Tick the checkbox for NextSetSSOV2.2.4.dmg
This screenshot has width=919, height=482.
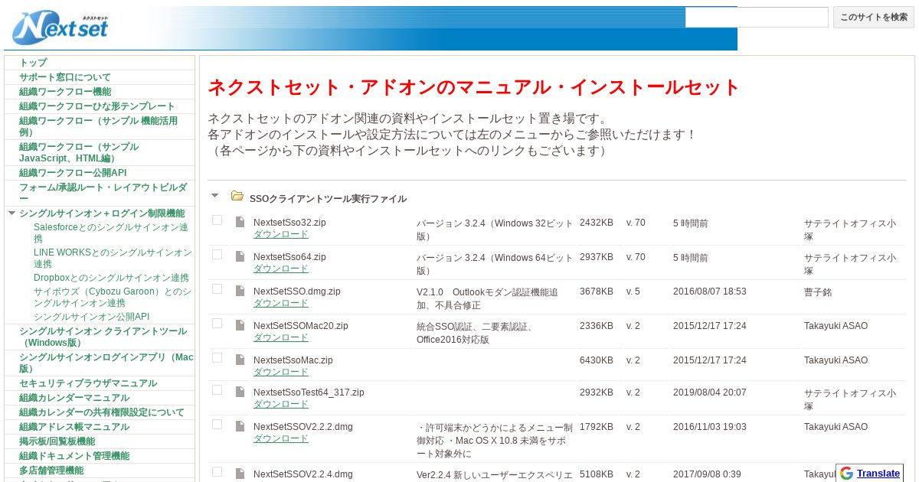pyautogui.click(x=217, y=472)
